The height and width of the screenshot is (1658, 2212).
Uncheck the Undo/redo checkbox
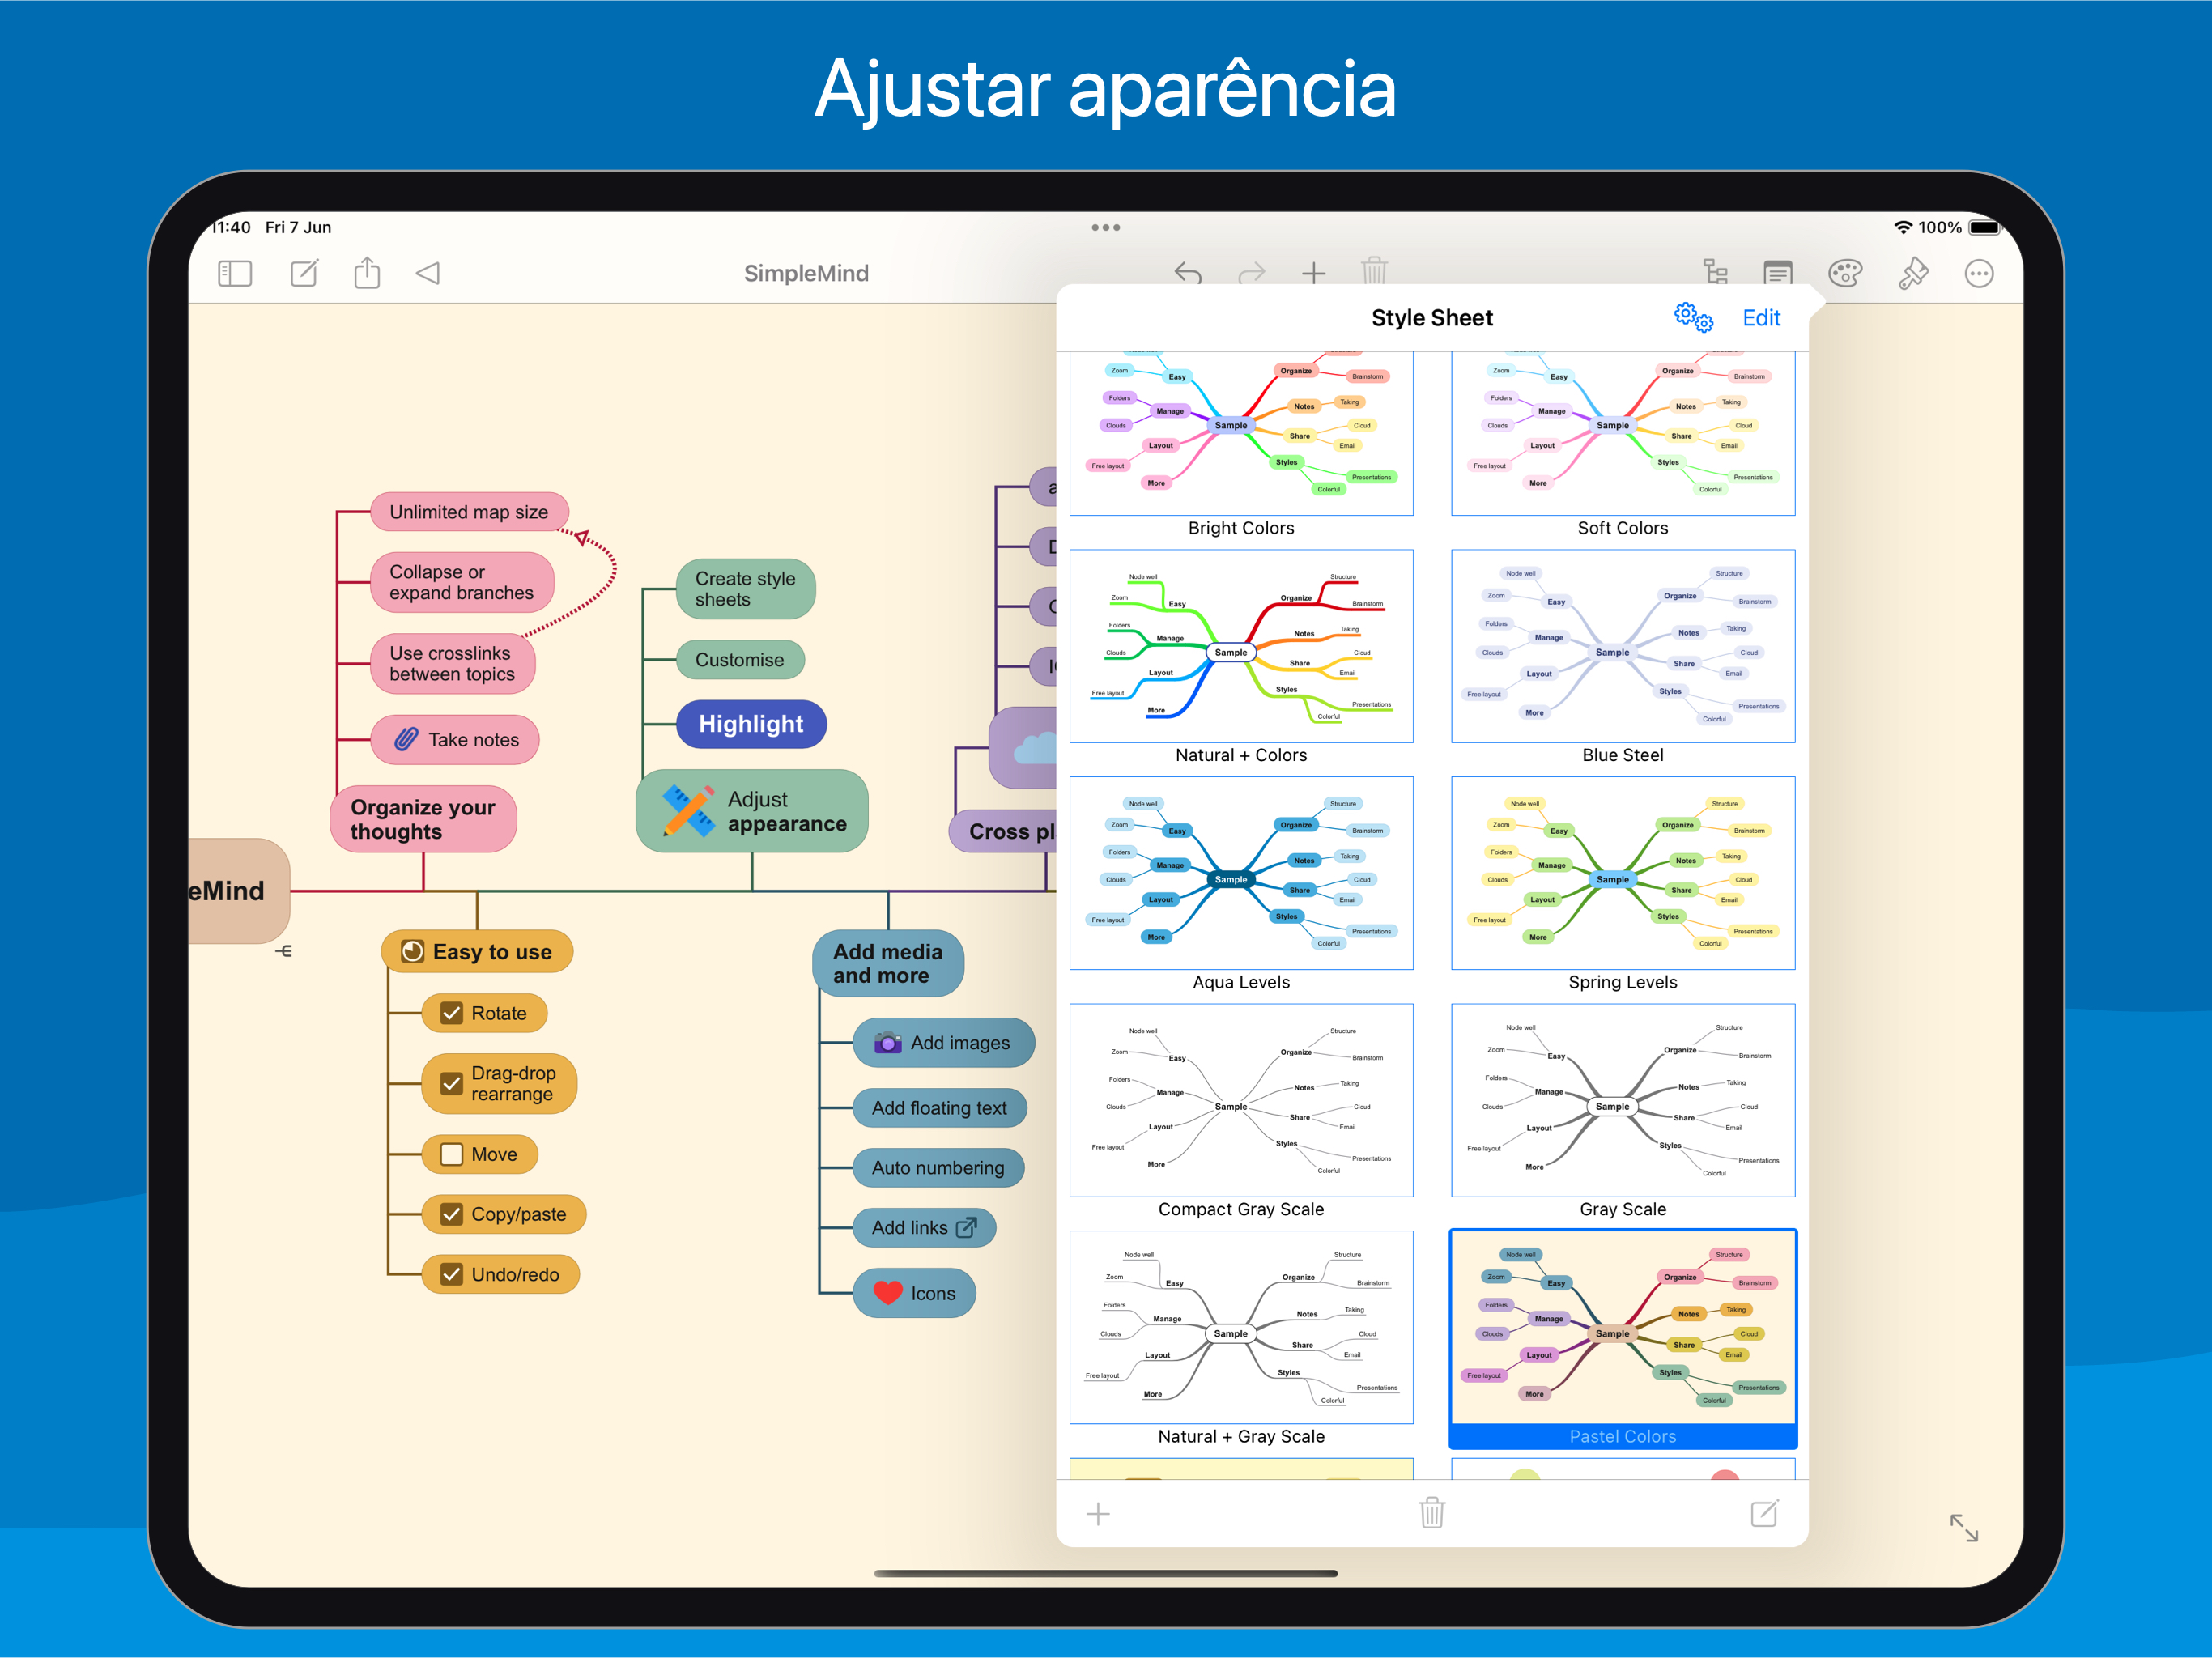452,1274
